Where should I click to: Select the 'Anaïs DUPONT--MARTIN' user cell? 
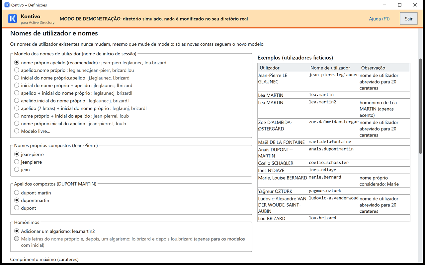tap(283, 153)
